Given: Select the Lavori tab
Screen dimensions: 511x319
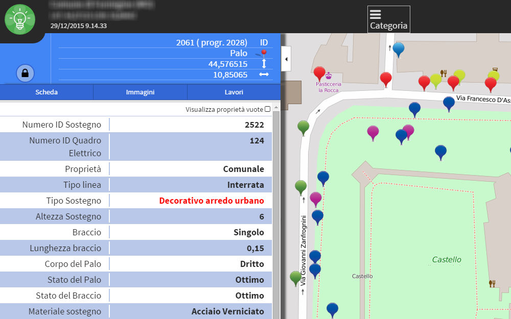Looking at the screenshot, I should pyautogui.click(x=234, y=92).
